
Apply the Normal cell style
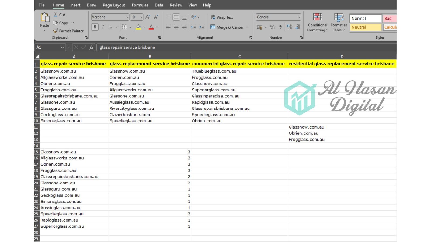pos(366,18)
